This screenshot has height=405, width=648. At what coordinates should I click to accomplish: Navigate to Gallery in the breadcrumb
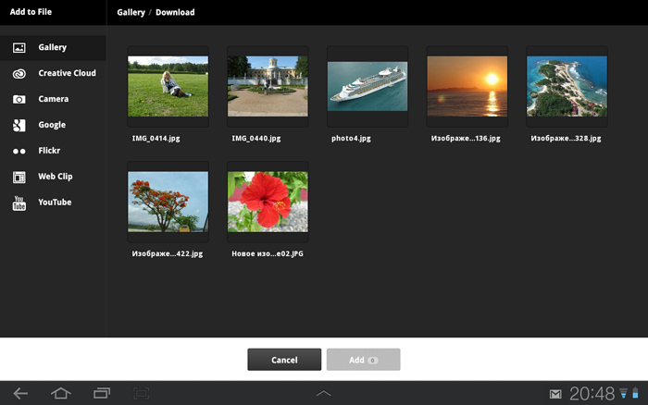tap(131, 13)
